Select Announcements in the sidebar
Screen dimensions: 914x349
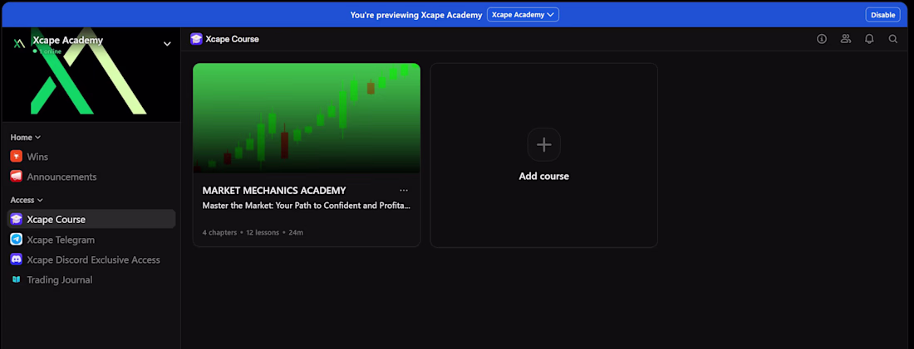point(91,177)
